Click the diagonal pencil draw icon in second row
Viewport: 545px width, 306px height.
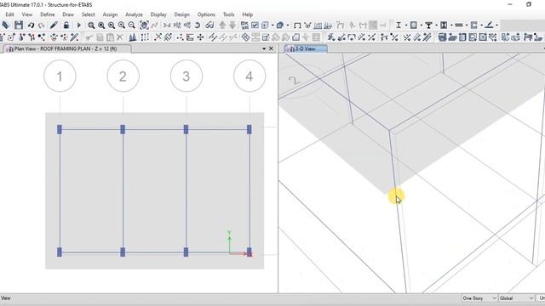click(74, 37)
